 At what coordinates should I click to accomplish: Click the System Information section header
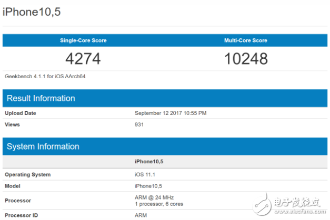coord(42,146)
